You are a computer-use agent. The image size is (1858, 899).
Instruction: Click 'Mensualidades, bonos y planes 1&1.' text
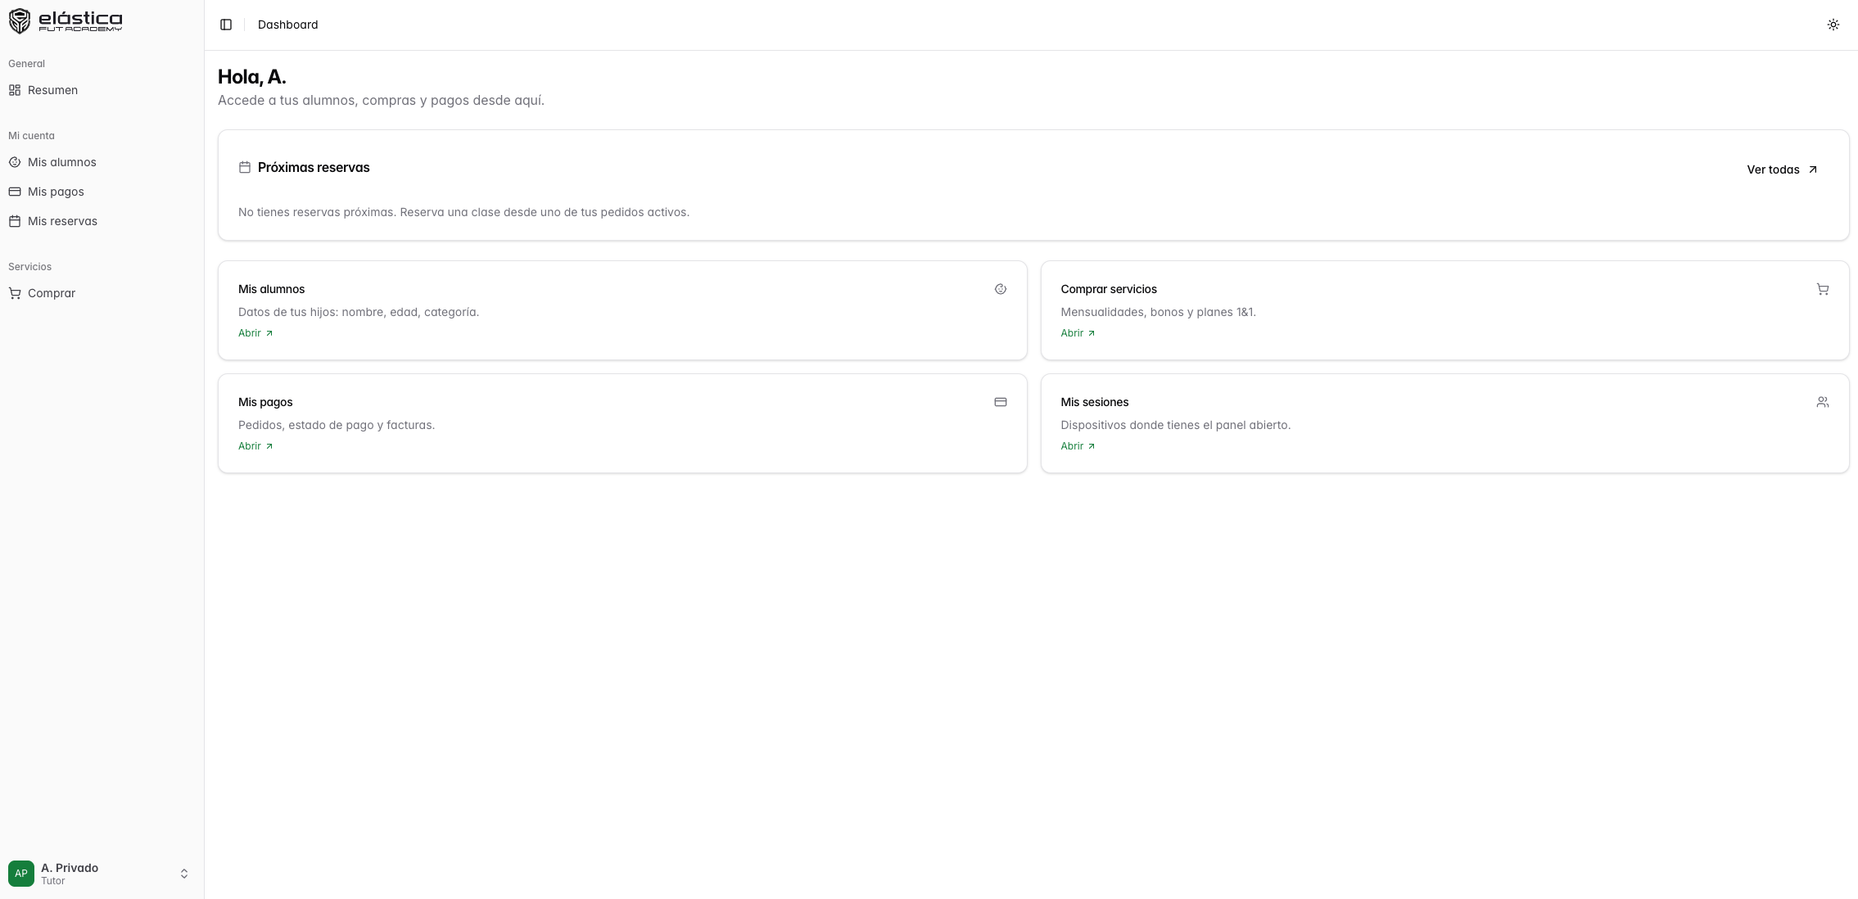[1158, 312]
